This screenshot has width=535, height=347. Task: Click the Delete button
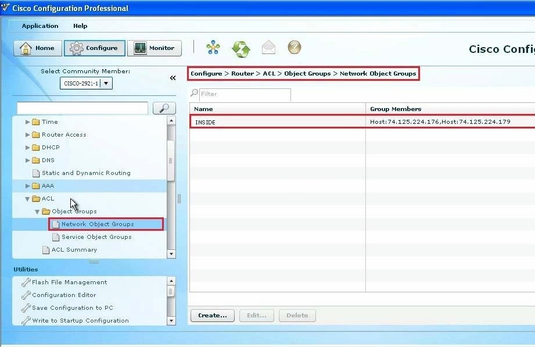coord(297,316)
